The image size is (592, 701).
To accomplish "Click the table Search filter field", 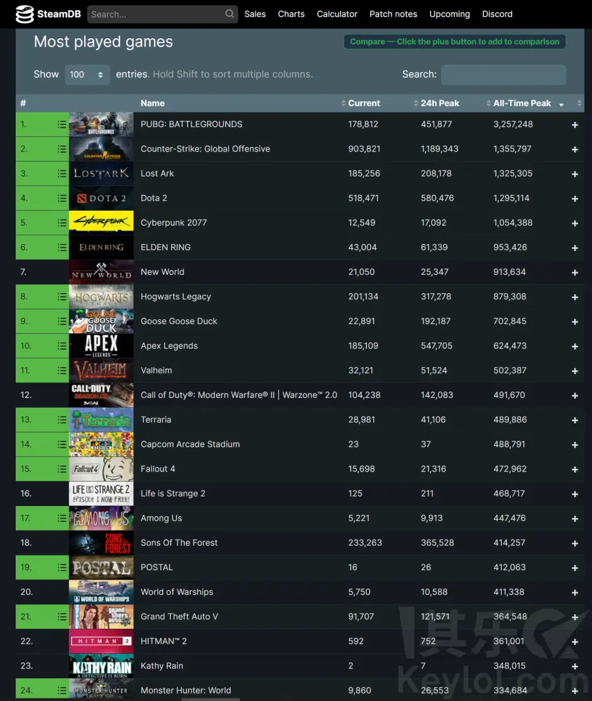I will pyautogui.click(x=503, y=74).
